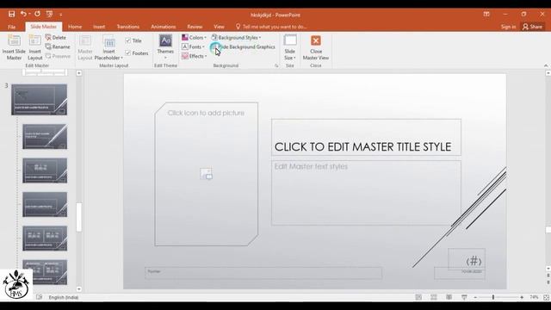Image resolution: width=551 pixels, height=310 pixels.
Task: Undo the last action
Action: click(x=23, y=14)
